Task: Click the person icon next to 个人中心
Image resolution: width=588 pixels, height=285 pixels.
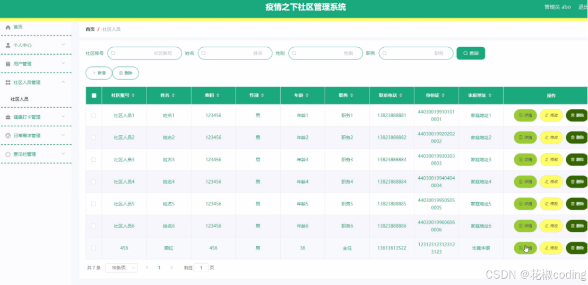Action: (x=8, y=45)
